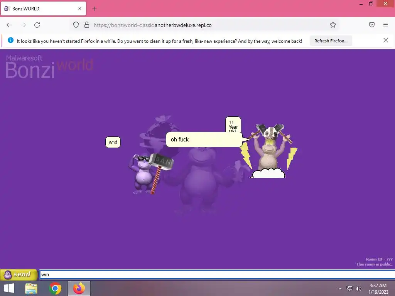Click the Acid name tag
The width and height of the screenshot is (395, 296).
[113, 143]
